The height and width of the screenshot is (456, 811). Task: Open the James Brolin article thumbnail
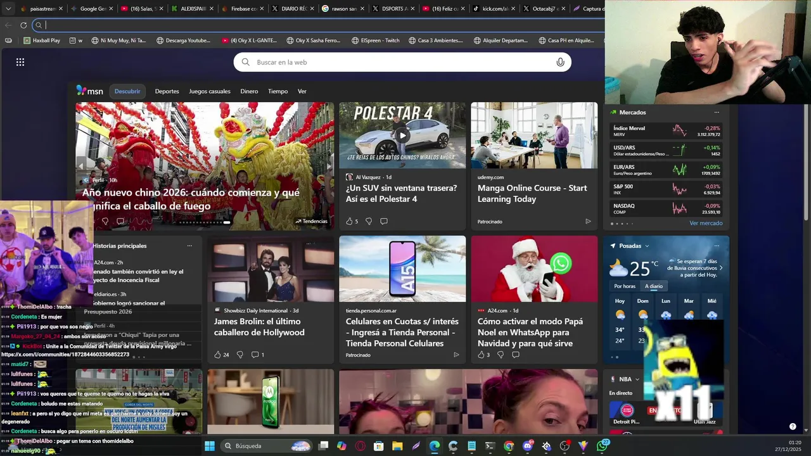271,269
